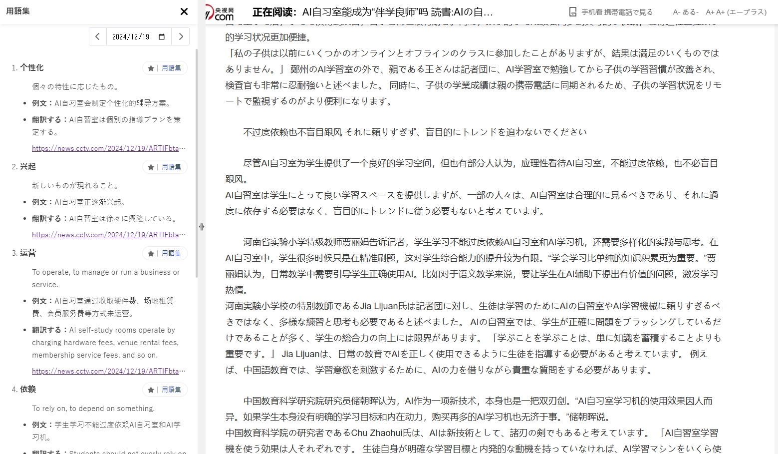This screenshot has width=778, height=454.
Task: Select the glossary term 依赖
Action: (x=28, y=390)
